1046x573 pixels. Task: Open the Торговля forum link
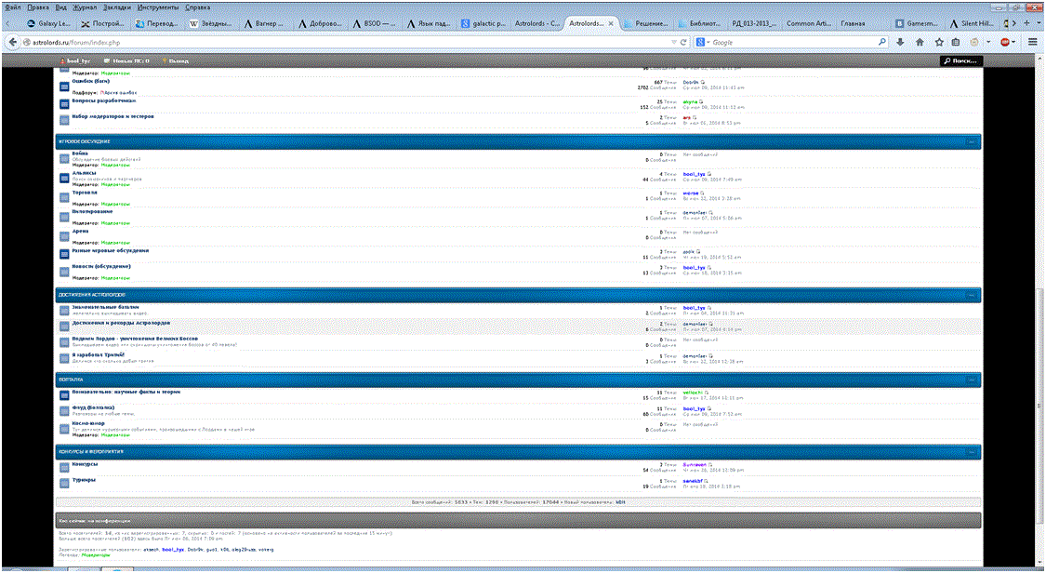pos(86,192)
